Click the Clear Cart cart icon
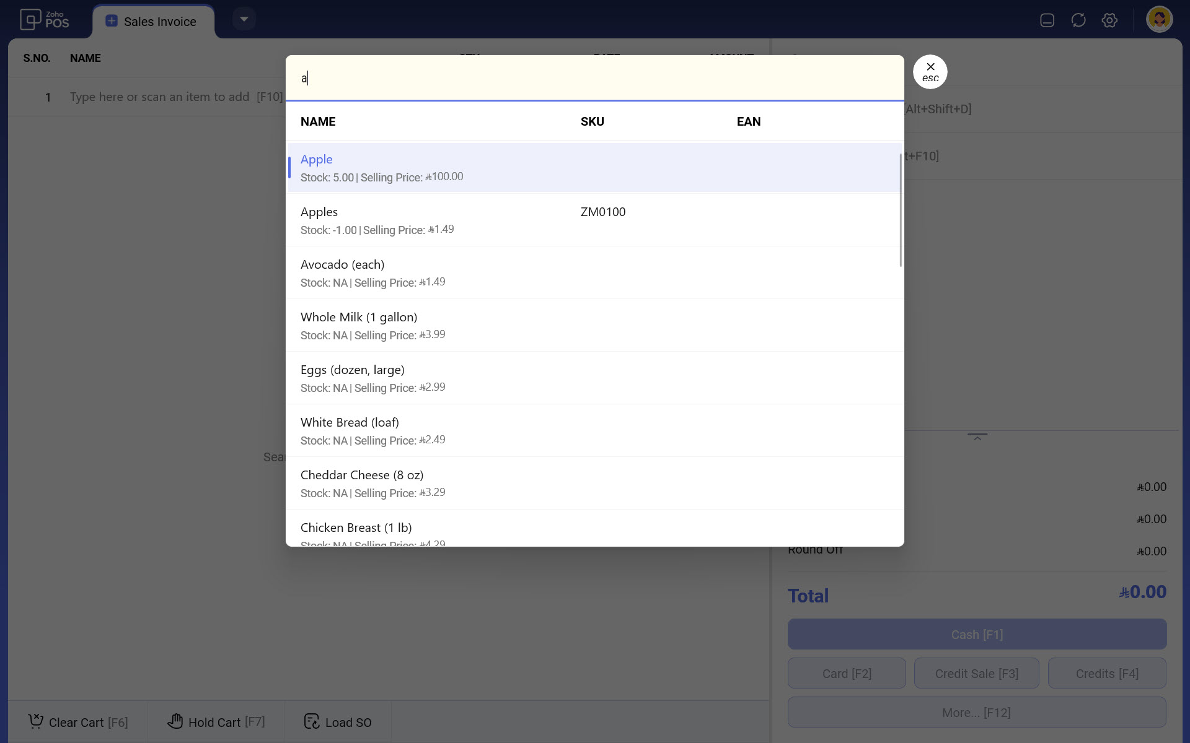This screenshot has height=743, width=1190. [36, 721]
